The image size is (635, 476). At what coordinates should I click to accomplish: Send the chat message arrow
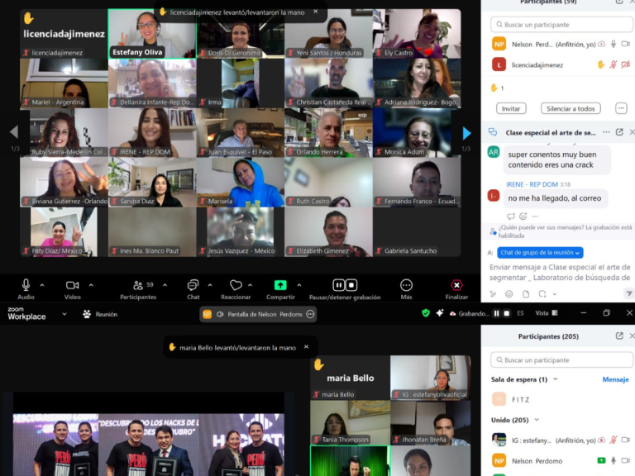point(628,294)
